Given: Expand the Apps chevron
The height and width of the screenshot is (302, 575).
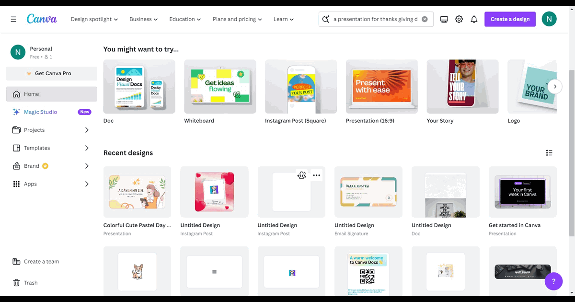Looking at the screenshot, I should pos(87,184).
